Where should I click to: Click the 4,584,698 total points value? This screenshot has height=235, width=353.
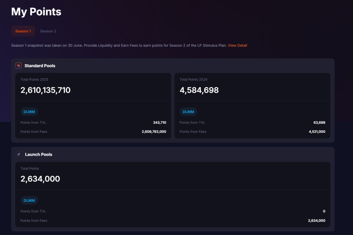[199, 90]
